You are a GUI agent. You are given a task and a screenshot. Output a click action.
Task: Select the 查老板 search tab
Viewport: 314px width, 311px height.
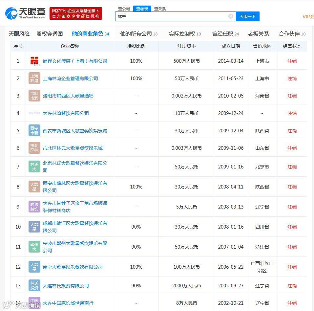click(142, 9)
